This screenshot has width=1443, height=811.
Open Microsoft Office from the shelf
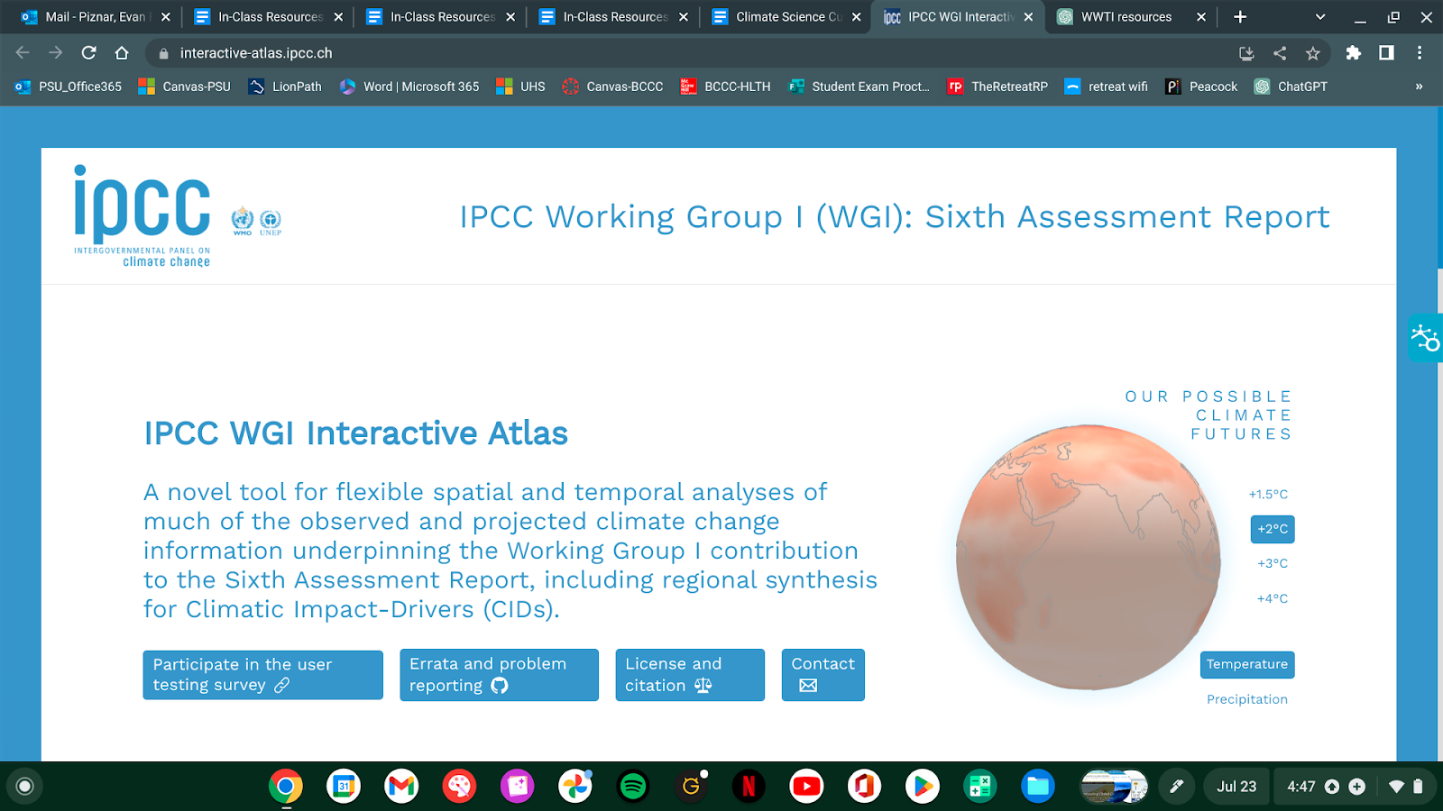864,787
